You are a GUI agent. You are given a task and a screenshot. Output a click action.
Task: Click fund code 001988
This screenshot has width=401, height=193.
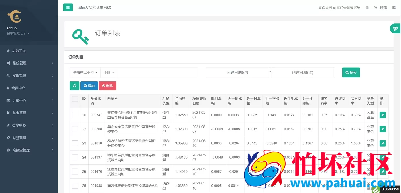coord(96,186)
